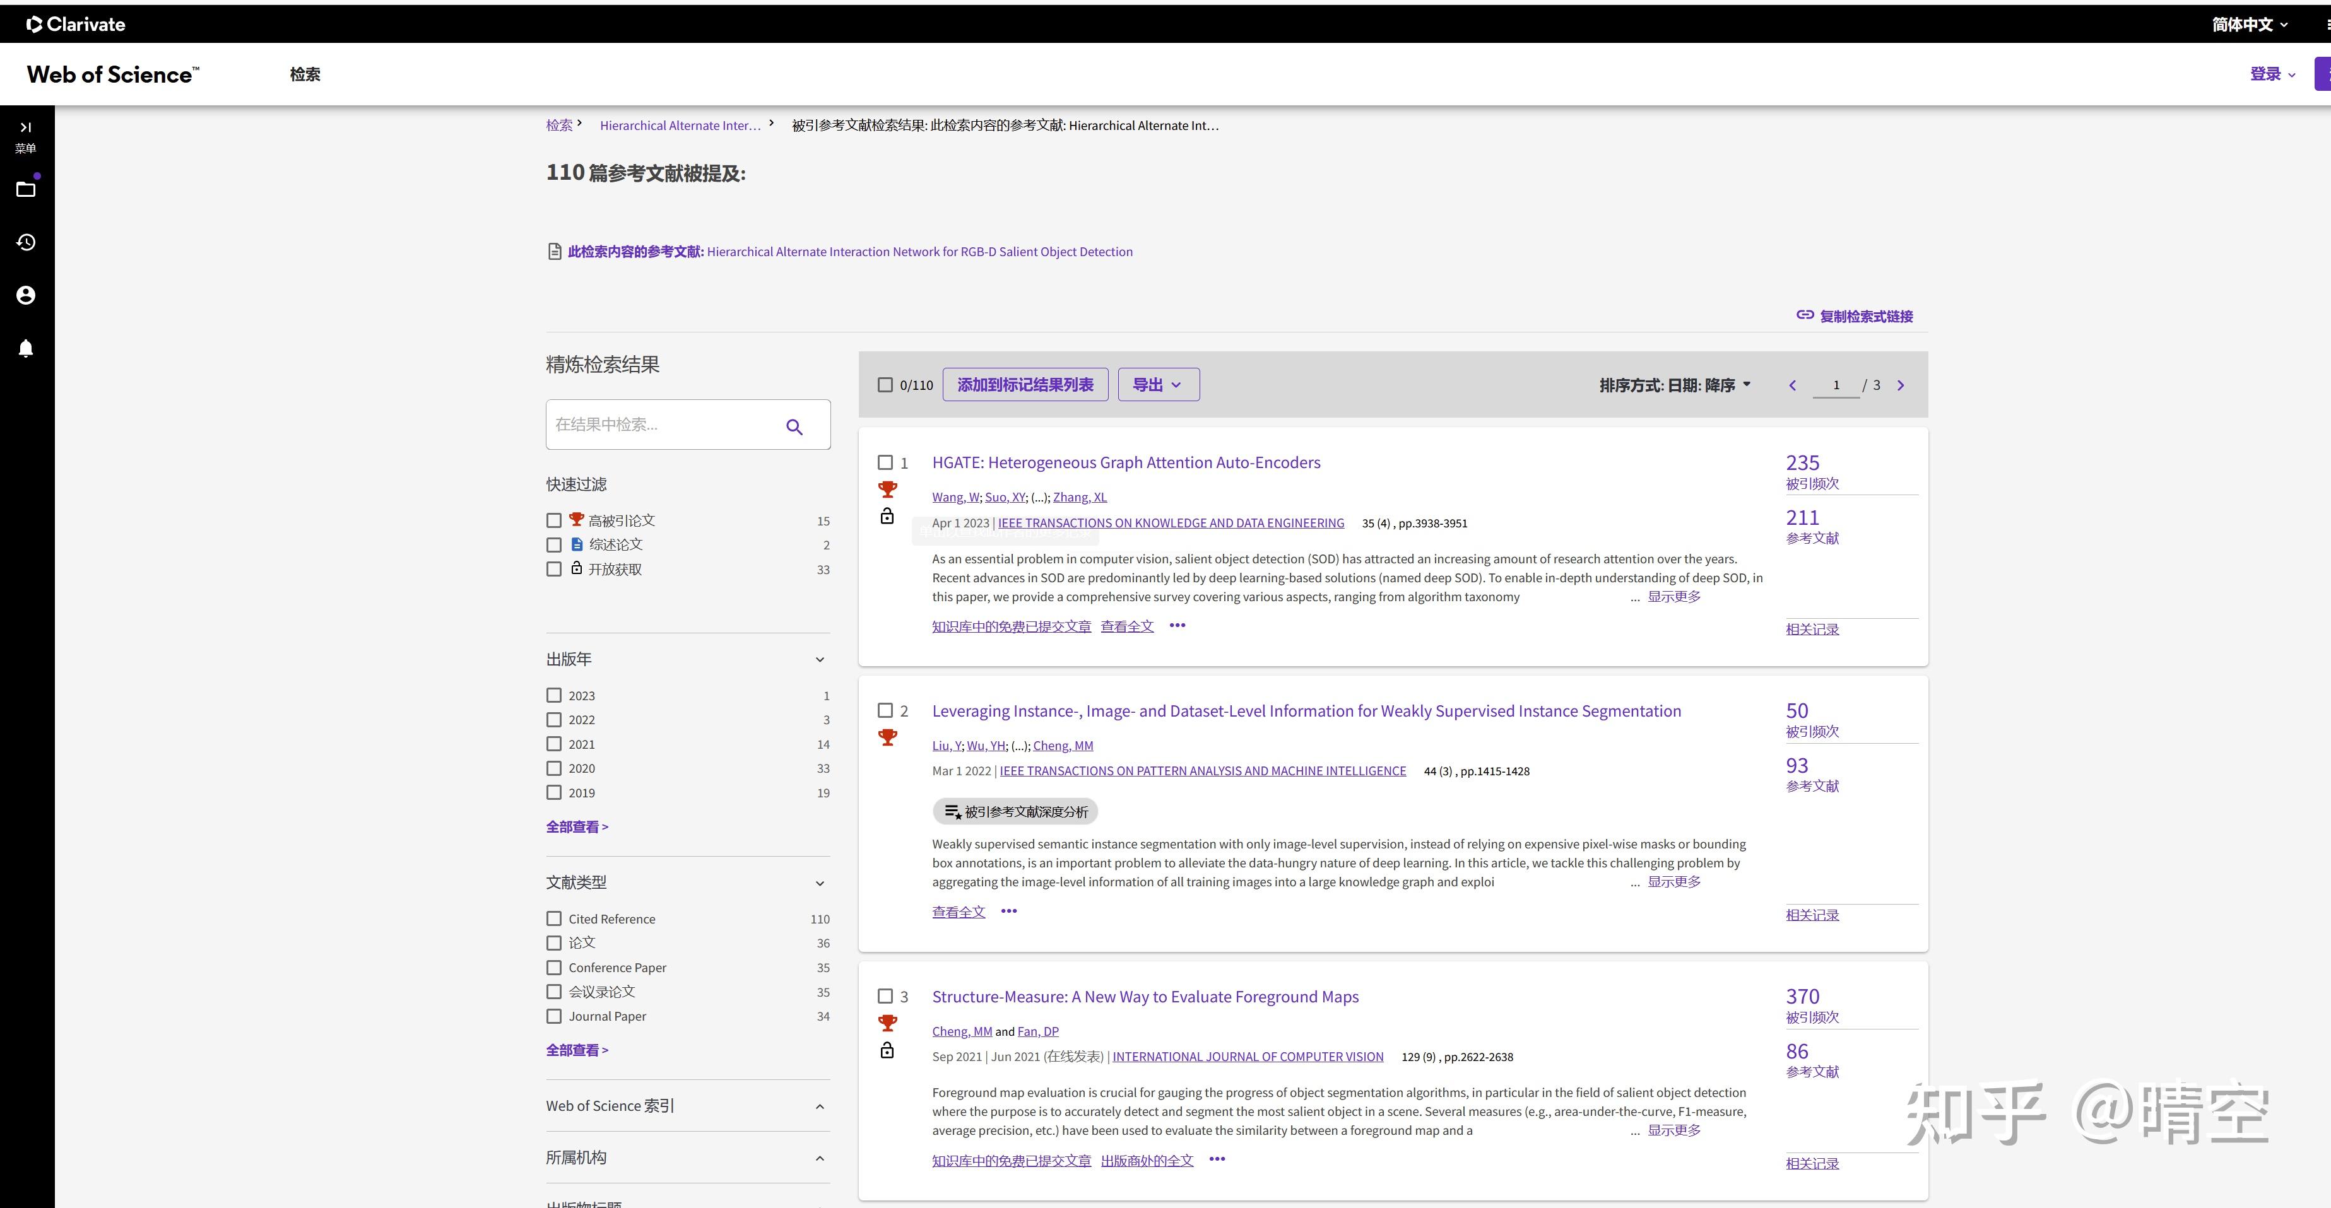
Task: Click the user profile icon in sidebar
Action: click(25, 295)
